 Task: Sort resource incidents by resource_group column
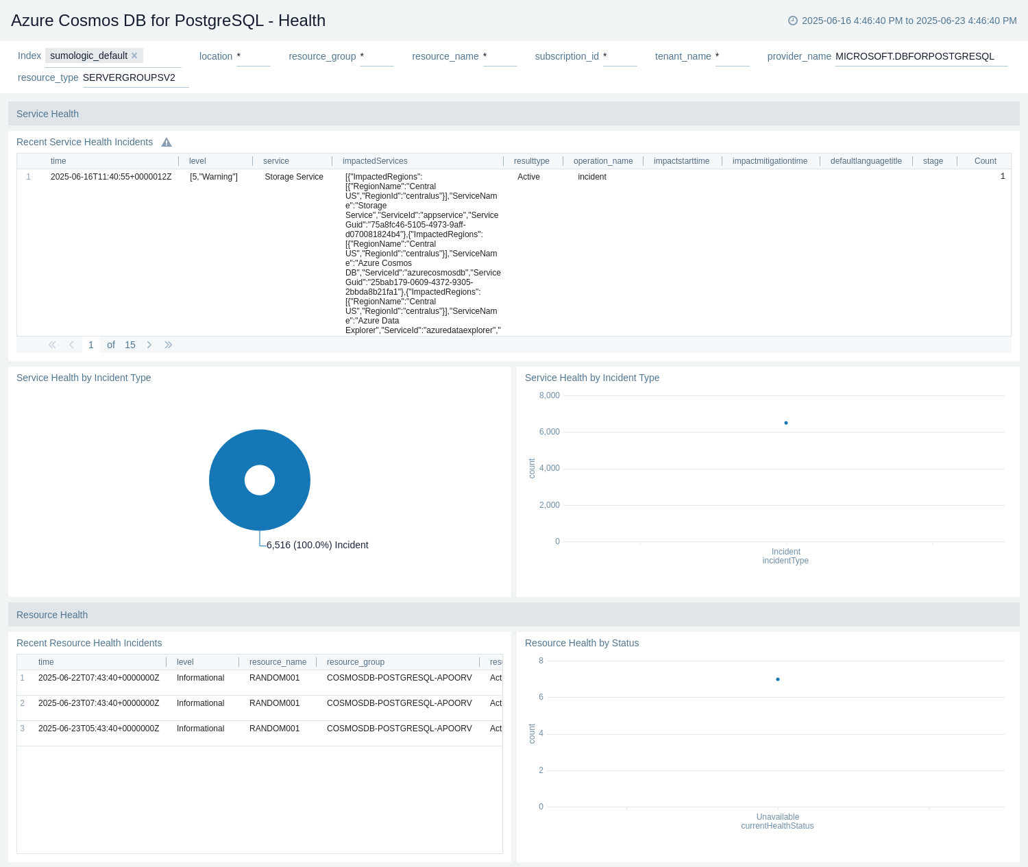(356, 662)
